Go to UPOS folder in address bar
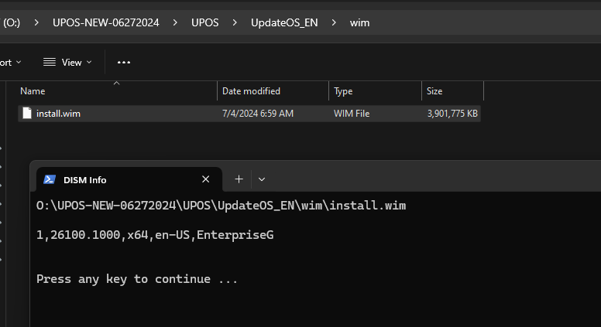This screenshot has width=601, height=327. (205, 22)
